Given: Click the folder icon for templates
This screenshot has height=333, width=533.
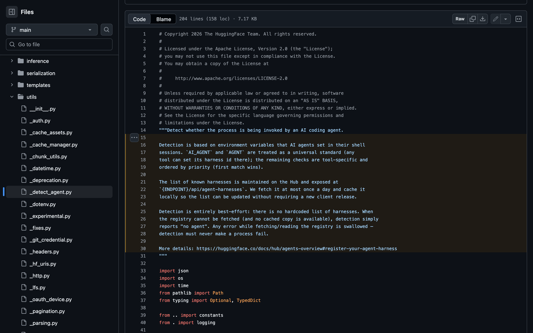Looking at the screenshot, I should pos(20,85).
